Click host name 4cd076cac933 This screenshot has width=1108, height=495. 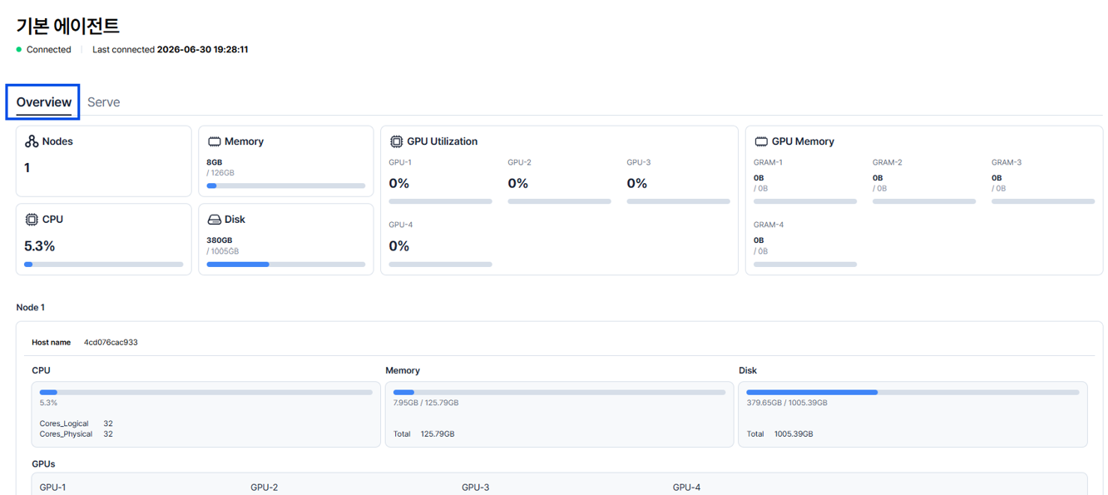coord(111,342)
